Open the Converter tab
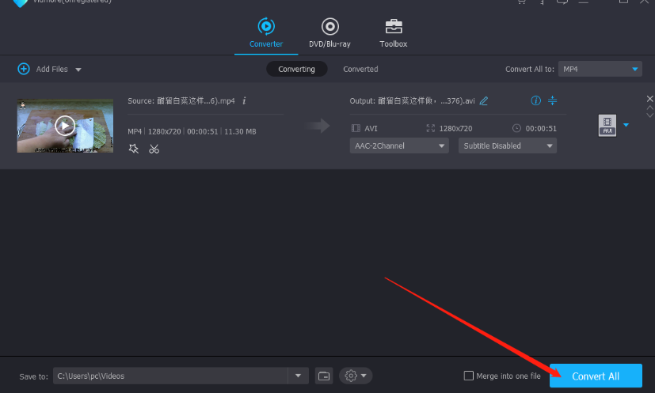Image resolution: width=655 pixels, height=393 pixels. (266, 33)
